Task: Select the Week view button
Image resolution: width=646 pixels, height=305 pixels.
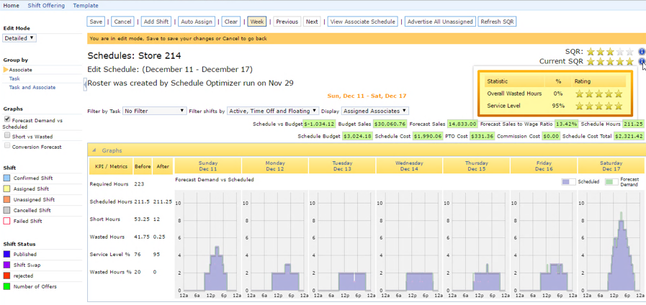Action: point(257,22)
